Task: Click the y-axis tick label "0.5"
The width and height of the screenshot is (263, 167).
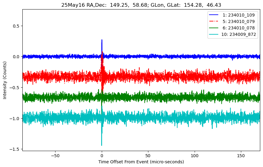Action: pos(16,26)
